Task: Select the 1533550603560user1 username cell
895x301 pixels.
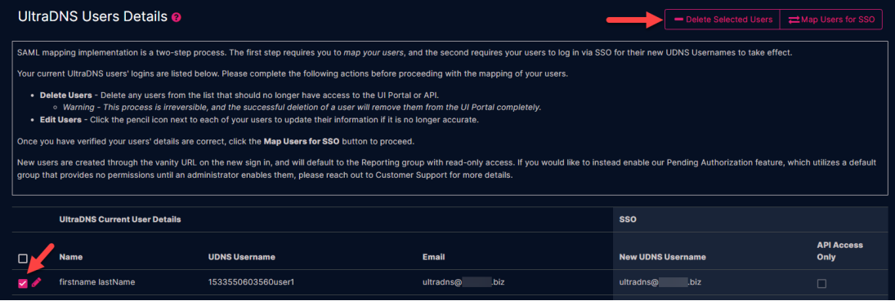Action: click(x=247, y=282)
